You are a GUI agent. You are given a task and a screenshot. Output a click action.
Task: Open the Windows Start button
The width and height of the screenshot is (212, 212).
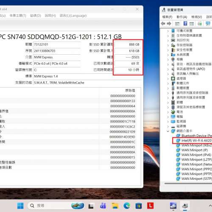(x=20, y=206)
